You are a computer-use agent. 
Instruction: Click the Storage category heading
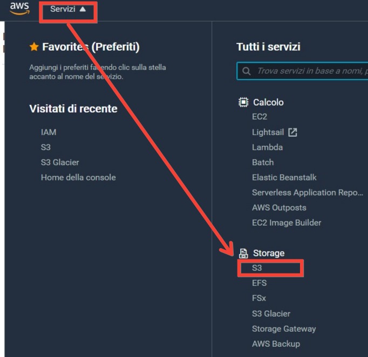[x=269, y=253]
